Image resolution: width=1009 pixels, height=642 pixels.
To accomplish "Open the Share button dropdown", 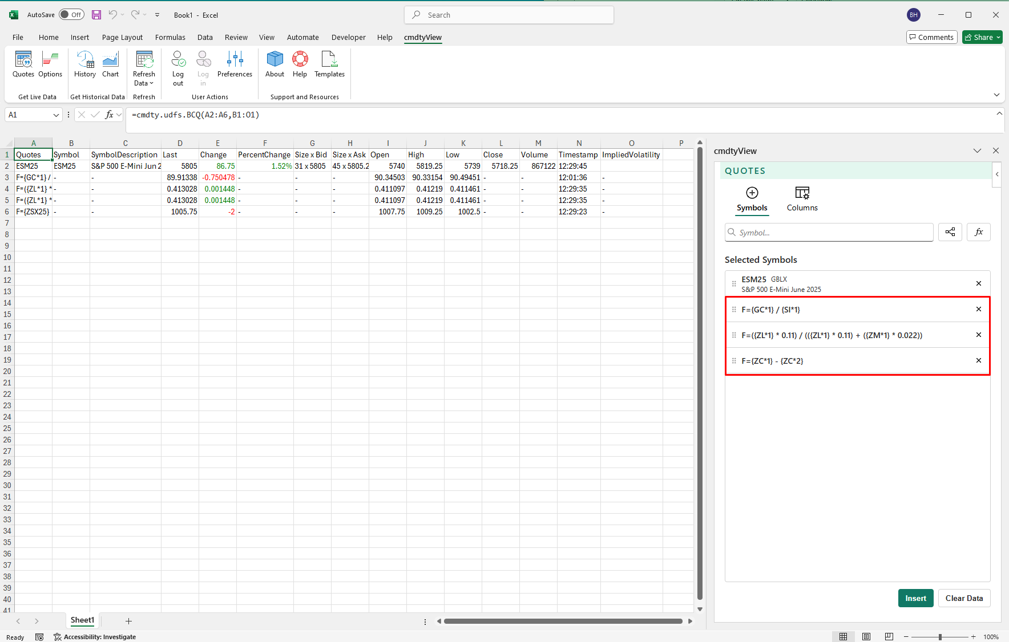I will click(x=999, y=37).
